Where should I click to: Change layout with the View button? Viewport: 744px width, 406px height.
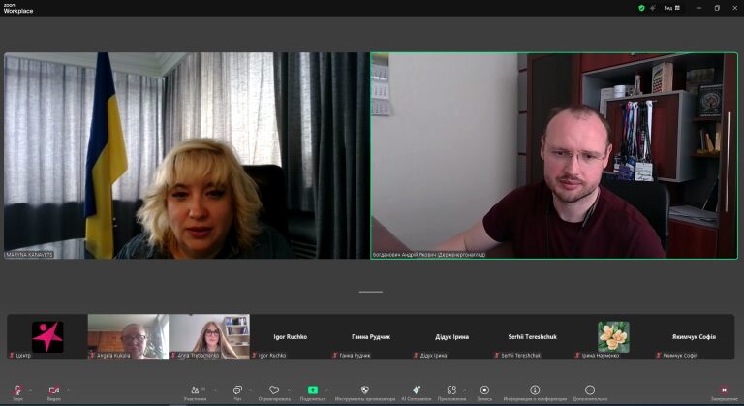[x=669, y=8]
